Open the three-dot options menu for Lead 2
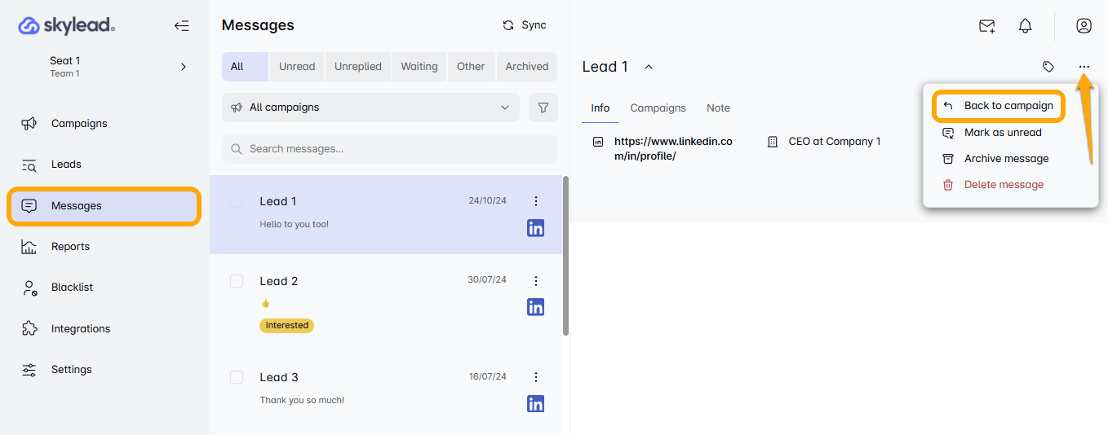The height and width of the screenshot is (435, 1108). point(536,281)
